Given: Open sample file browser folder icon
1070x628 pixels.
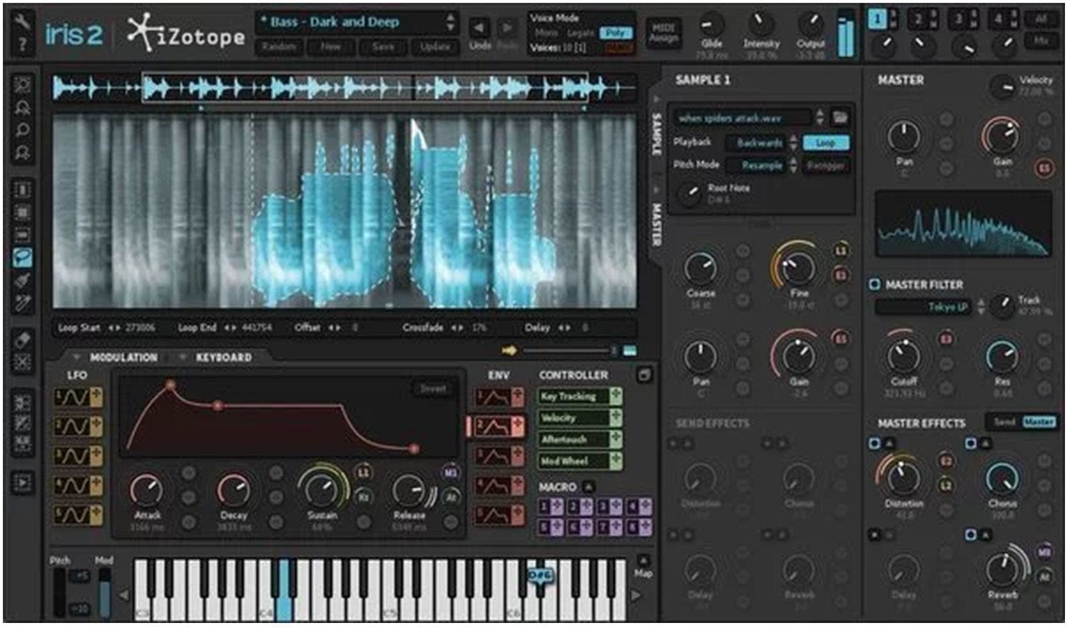Looking at the screenshot, I should (840, 117).
